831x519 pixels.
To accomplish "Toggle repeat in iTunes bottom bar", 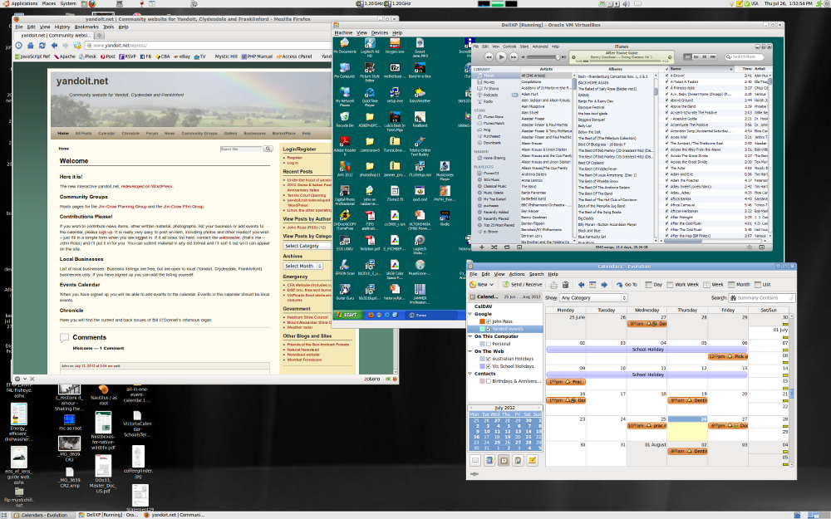I will 507,247.
